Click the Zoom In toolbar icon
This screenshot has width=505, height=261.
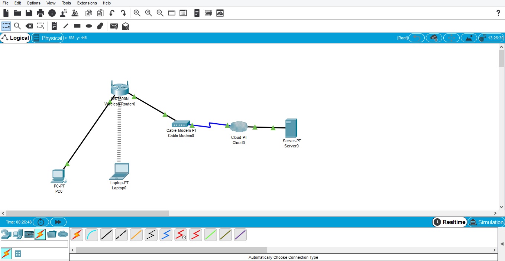(x=137, y=13)
